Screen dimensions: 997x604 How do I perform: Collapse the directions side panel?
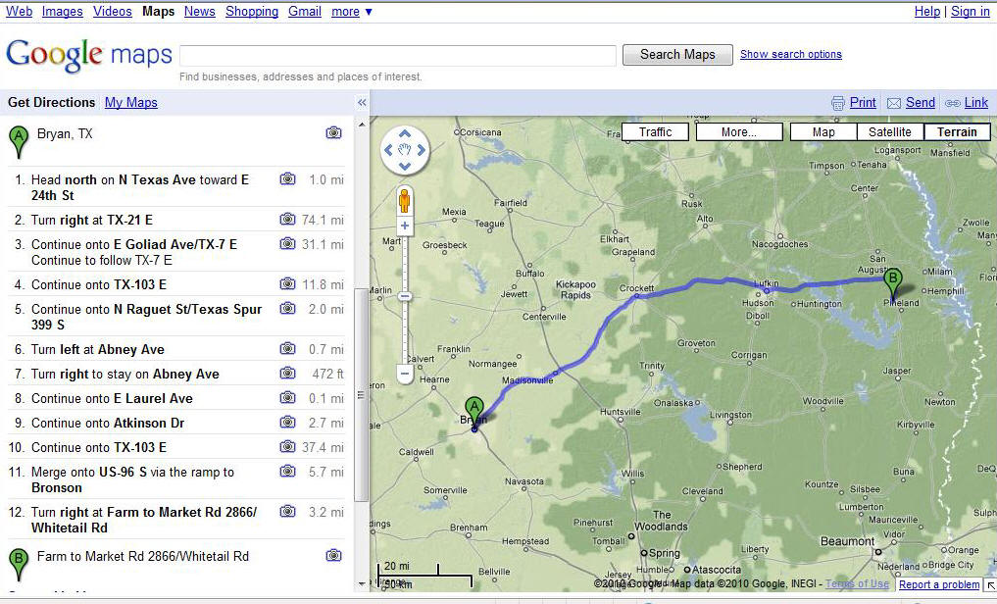362,102
